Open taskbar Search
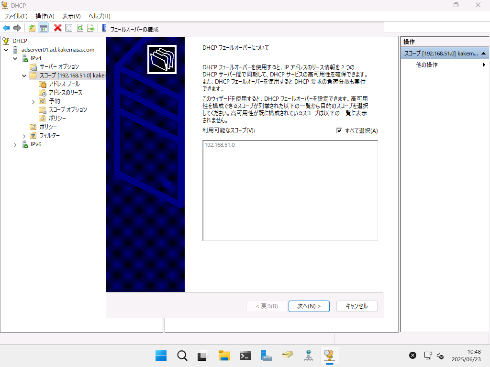Screen dimensions: 490x367 [x=182, y=356]
